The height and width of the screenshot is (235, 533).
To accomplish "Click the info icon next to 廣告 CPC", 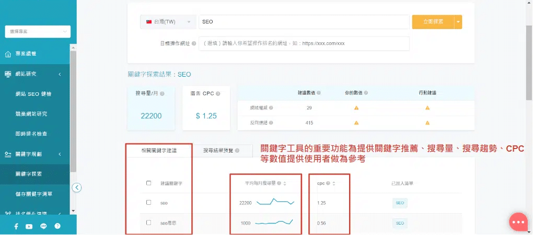I will pos(217,93).
